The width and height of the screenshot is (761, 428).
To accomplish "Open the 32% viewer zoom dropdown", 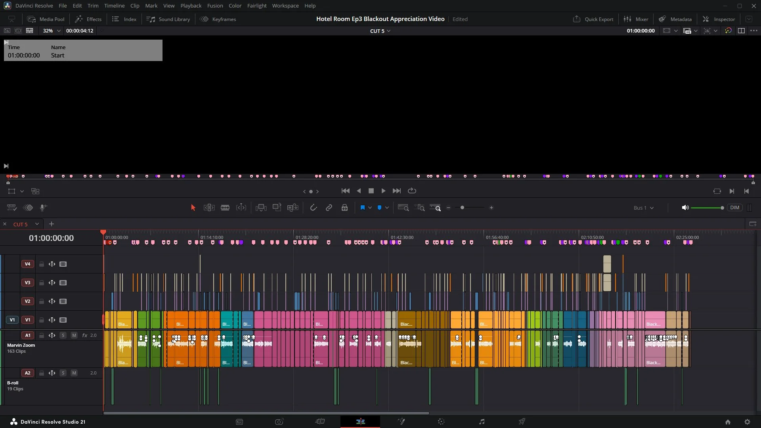I will click(52, 31).
